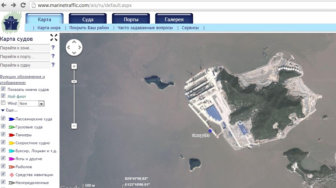
Task: Open the Перейти к порту selector
Action: coord(25,57)
